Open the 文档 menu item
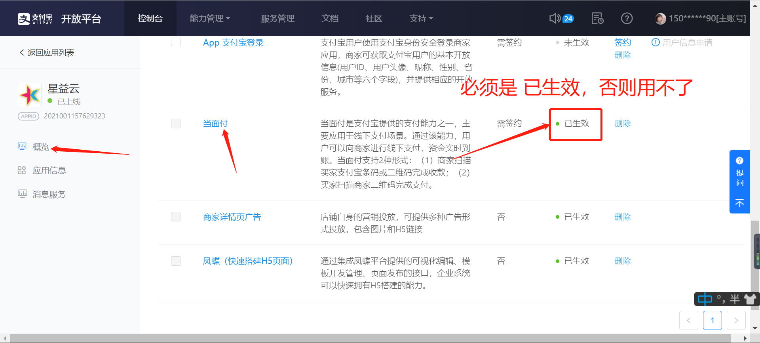760x343 pixels. coord(330,18)
